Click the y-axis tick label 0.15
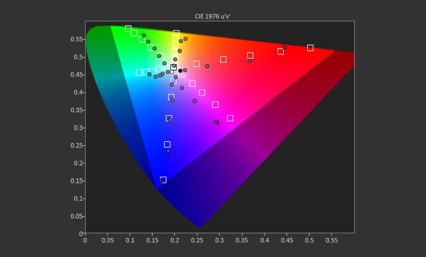426x257 pixels. click(x=76, y=181)
